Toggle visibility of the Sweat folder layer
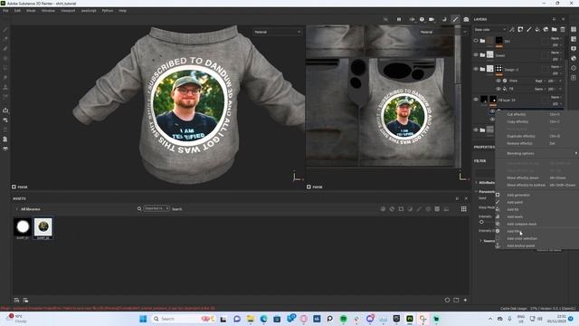Image resolution: width=579 pixels, height=326 pixels. (476, 54)
